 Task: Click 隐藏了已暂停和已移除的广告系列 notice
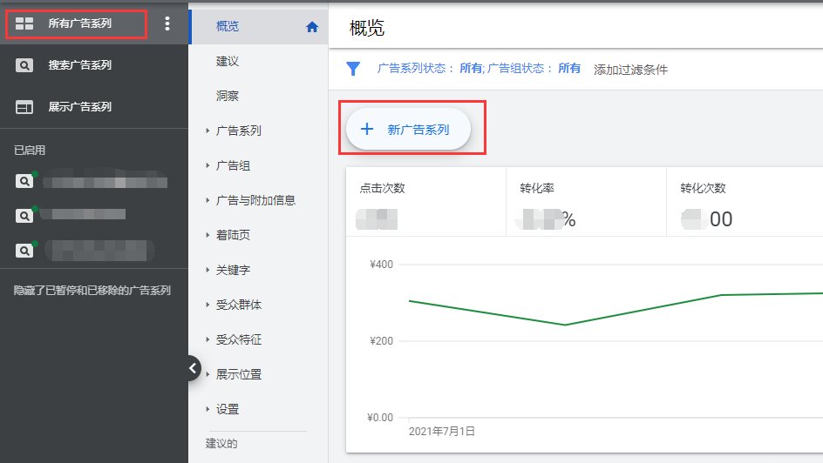(92, 291)
